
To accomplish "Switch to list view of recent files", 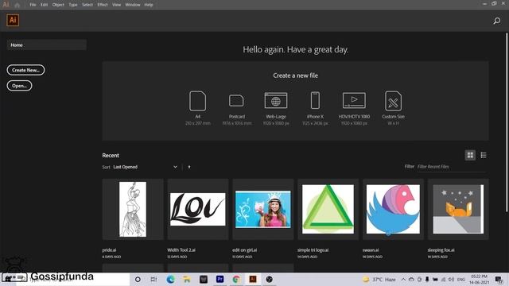I will point(484,155).
